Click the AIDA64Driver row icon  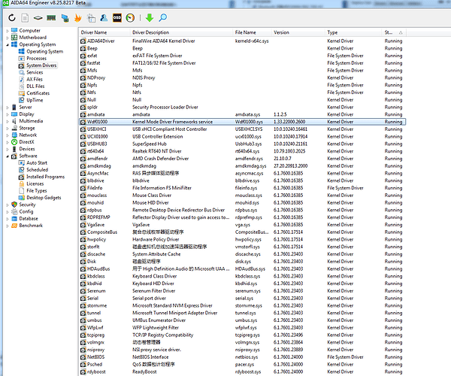point(83,41)
